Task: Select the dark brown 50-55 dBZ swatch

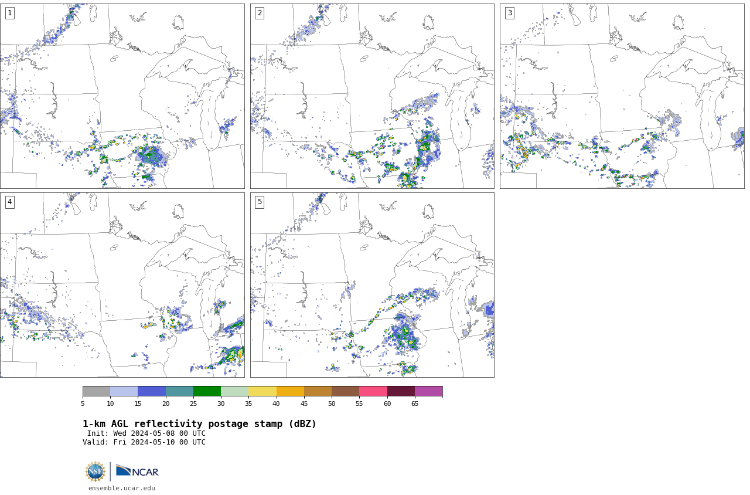Action: tap(345, 391)
